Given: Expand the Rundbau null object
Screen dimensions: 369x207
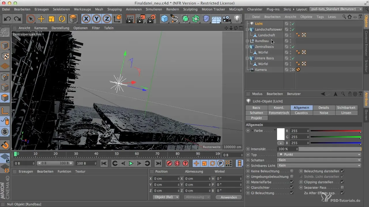Looking at the screenshot, I should [x=247, y=41].
